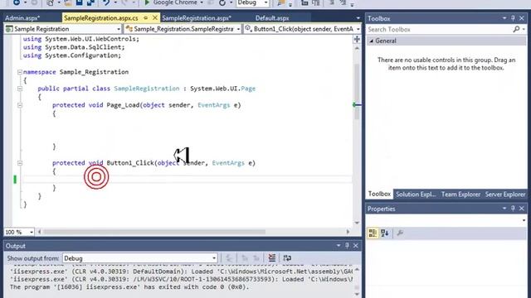
Task: Open the Sample Registration project dropdown
Action: (119, 30)
